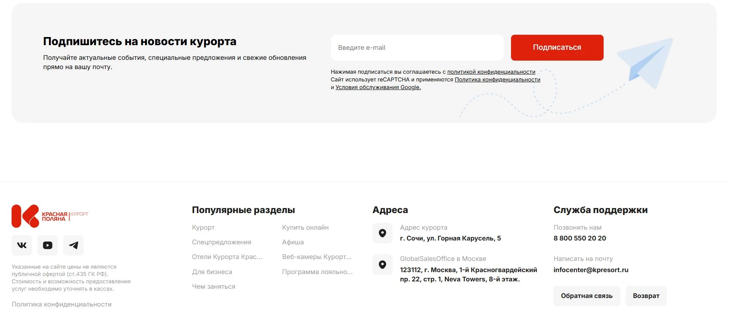Open the Для бизнеса link
This screenshot has height=320, width=731.
click(x=212, y=272)
